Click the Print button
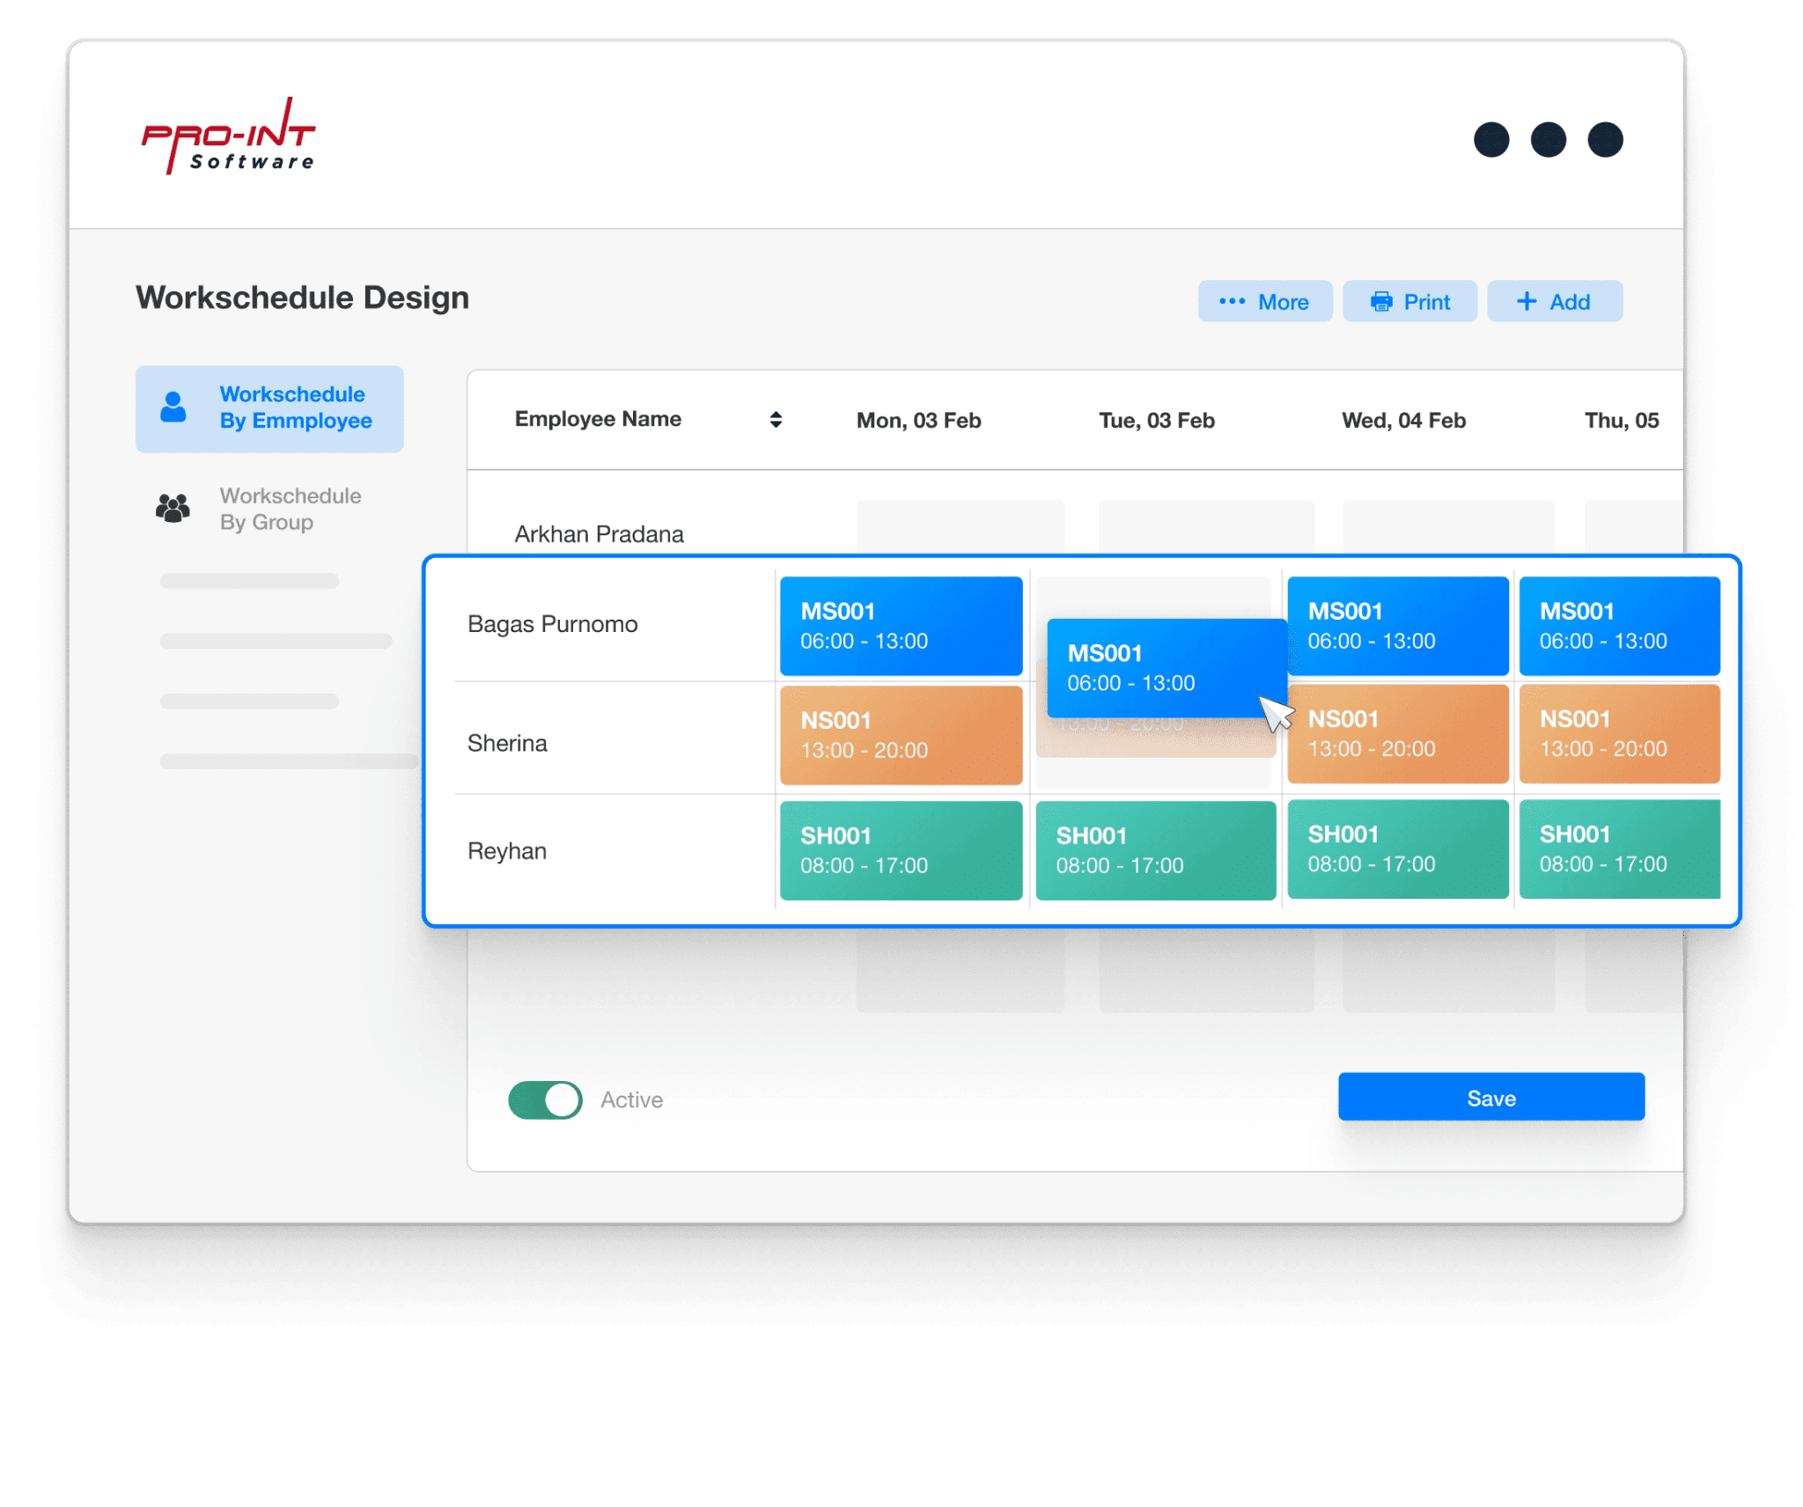This screenshot has height=1507, width=1803. click(x=1409, y=302)
